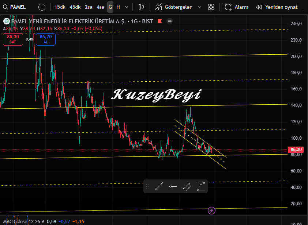This screenshot has height=225, width=308.
Task: Open the candlestick chart type selector
Action: coord(141,7)
